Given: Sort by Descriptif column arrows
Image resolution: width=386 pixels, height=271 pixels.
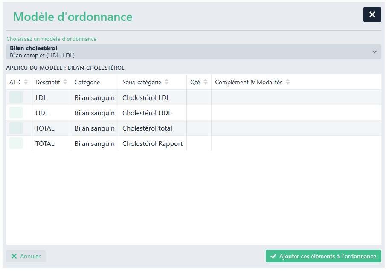Looking at the screenshot, I should pyautogui.click(x=65, y=82).
